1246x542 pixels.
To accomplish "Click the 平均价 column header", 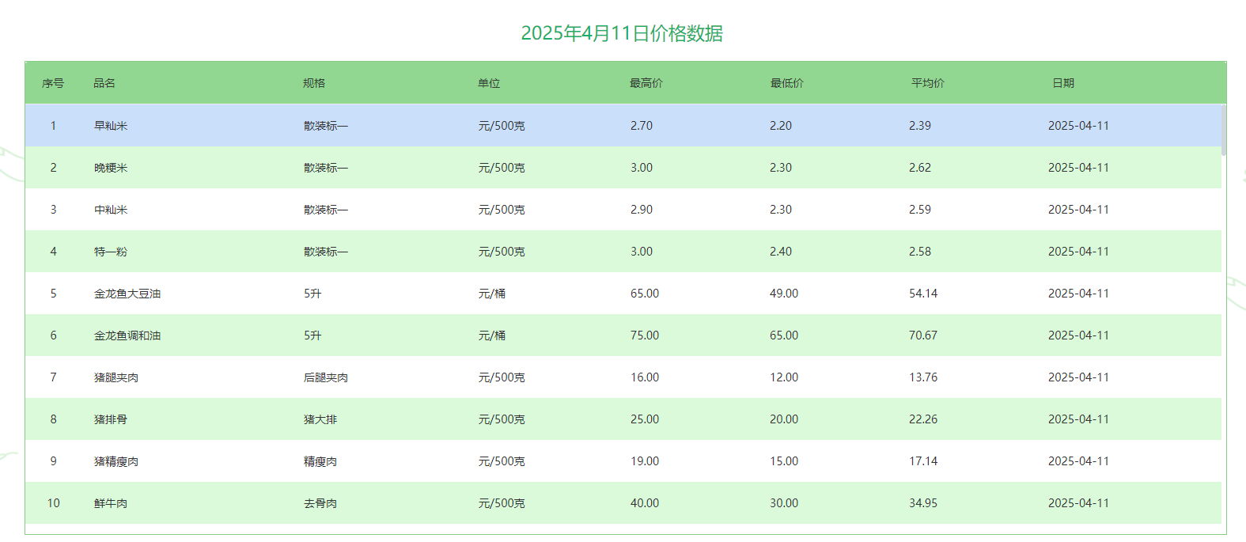I will coord(927,83).
